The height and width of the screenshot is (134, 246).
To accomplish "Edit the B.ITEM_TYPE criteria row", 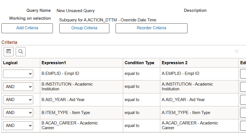I will click(243, 113).
